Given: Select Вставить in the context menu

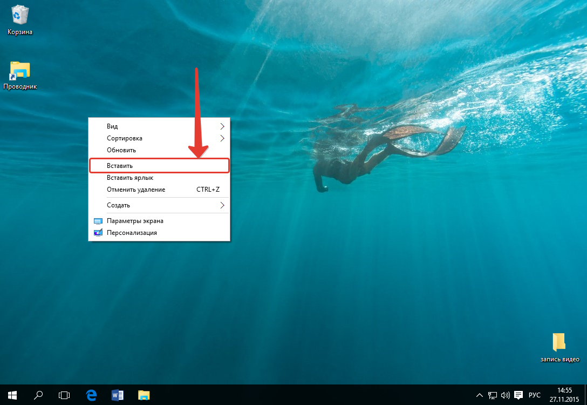Looking at the screenshot, I should pos(159,166).
